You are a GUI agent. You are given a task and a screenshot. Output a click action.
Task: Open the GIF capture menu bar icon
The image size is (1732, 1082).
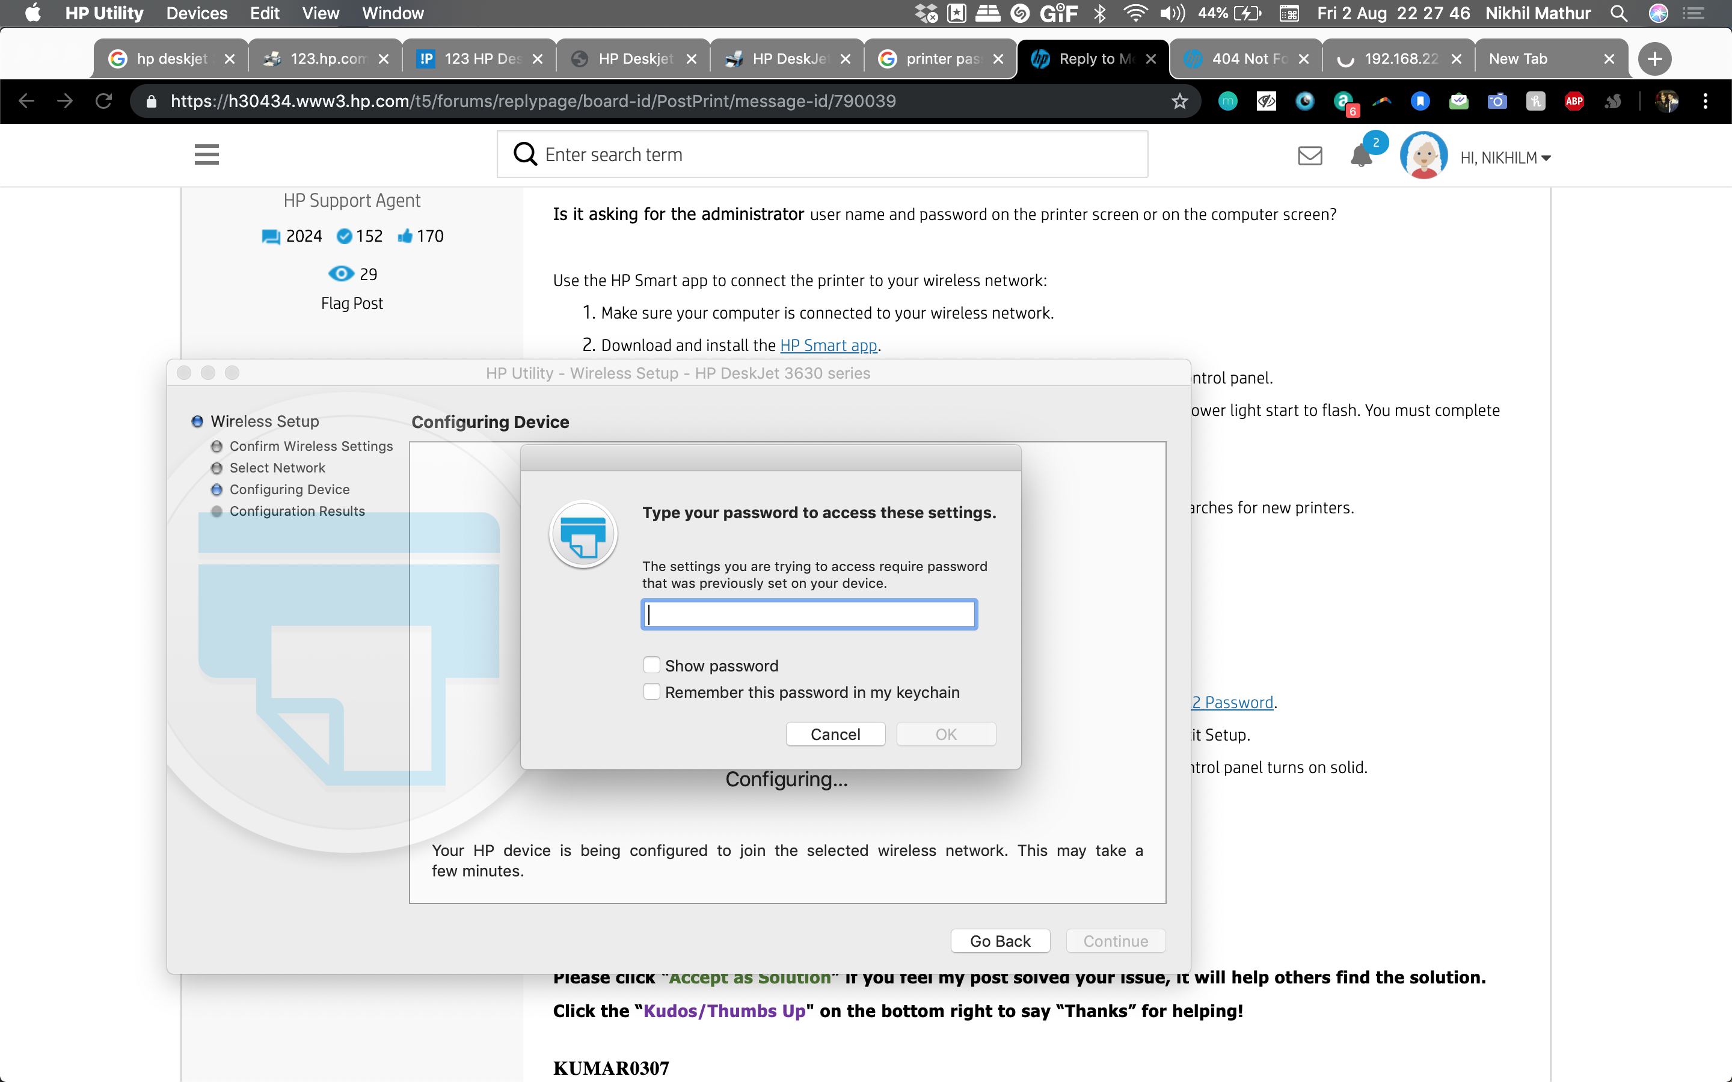point(1058,14)
